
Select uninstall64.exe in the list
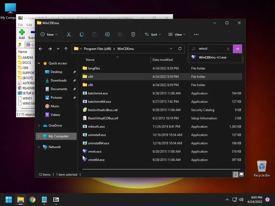162,143
